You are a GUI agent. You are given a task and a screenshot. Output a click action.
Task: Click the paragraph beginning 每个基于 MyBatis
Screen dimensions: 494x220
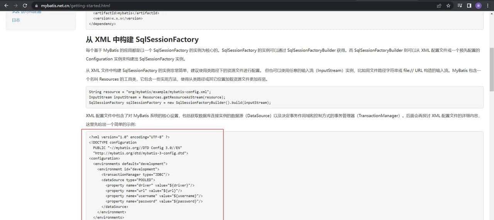tap(283, 55)
